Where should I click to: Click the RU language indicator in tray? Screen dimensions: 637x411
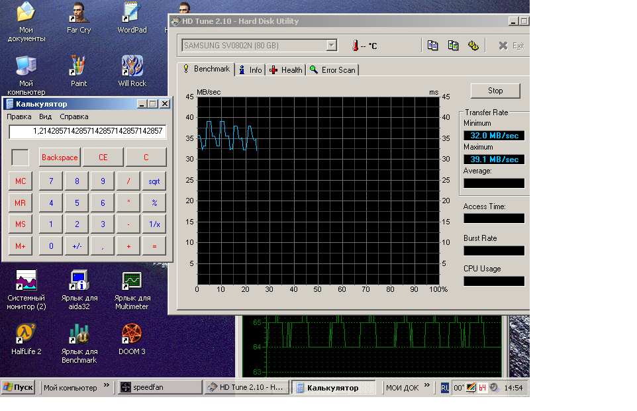pos(445,388)
